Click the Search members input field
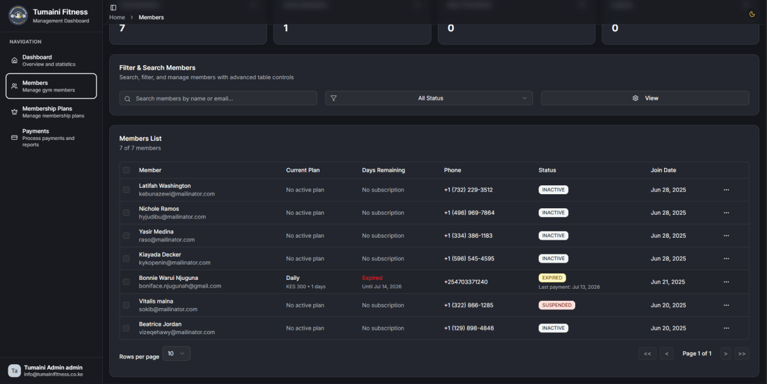Image resolution: width=767 pixels, height=384 pixels. 218,98
